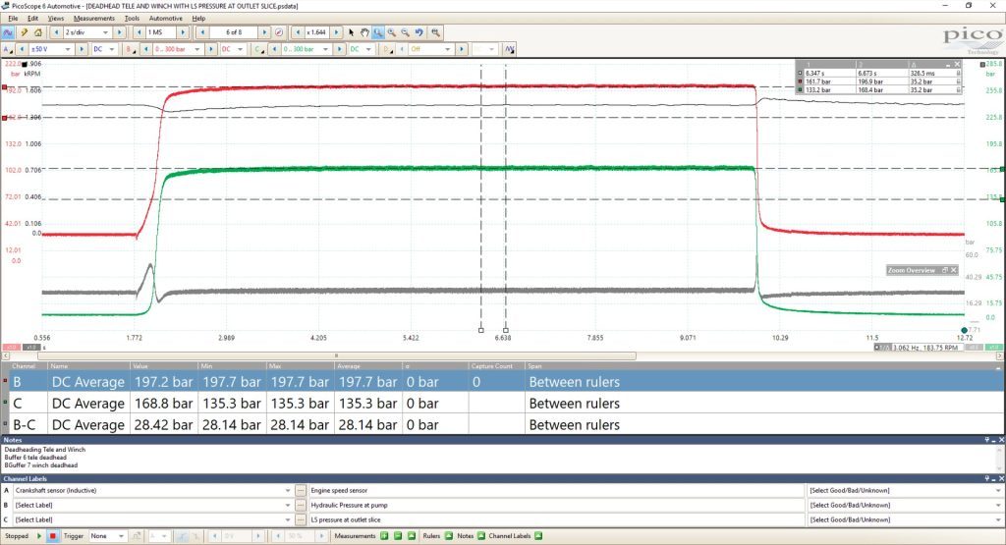This screenshot has width=1006, height=545.
Task: Select the zoom window tool
Action: point(378,32)
